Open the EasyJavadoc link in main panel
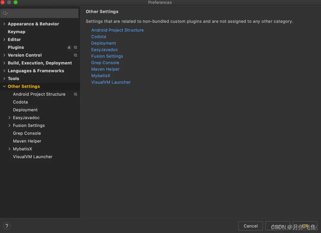Image resolution: width=321 pixels, height=233 pixels. point(104,50)
